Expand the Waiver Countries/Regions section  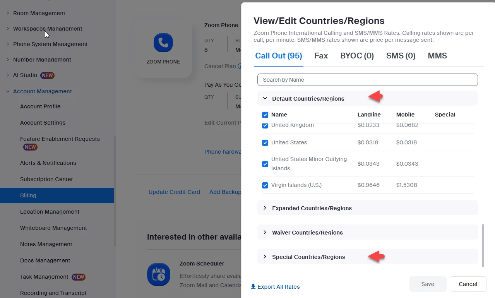[367, 233]
